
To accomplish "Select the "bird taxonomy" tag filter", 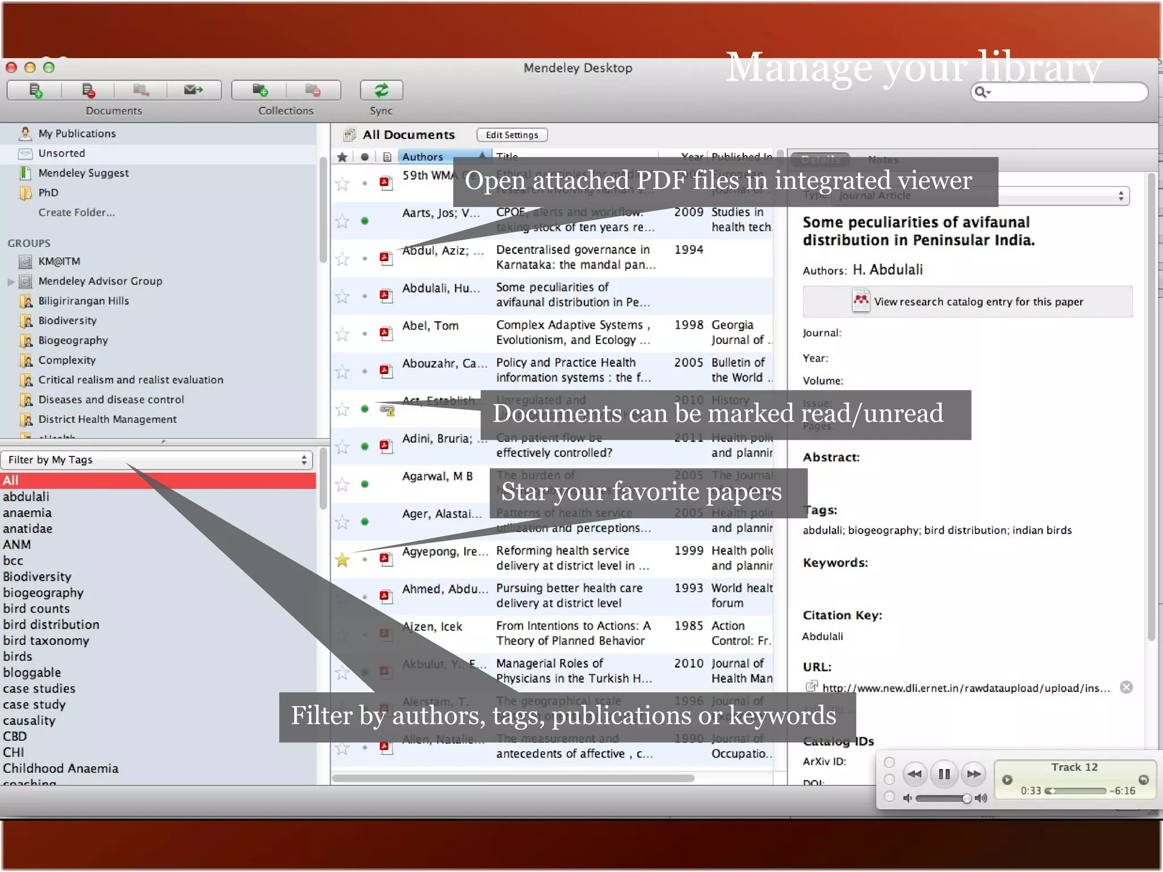I will coord(46,640).
